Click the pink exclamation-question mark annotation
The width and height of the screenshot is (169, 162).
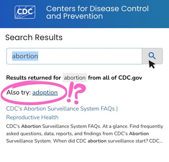click(76, 93)
